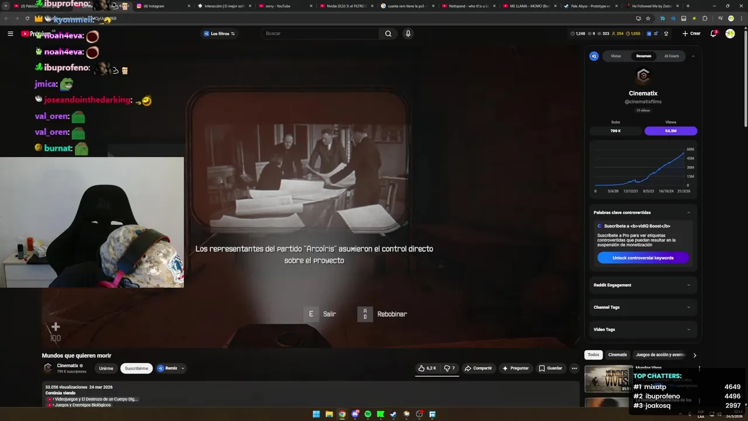Bookmark this page with star icon
748x421 pixels.
pyautogui.click(x=648, y=18)
